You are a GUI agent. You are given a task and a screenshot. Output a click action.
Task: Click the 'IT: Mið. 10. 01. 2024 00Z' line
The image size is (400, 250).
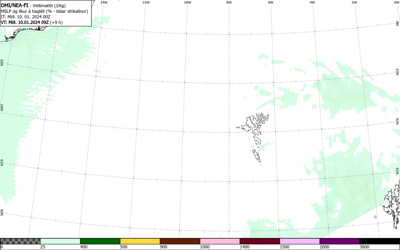click(x=26, y=17)
